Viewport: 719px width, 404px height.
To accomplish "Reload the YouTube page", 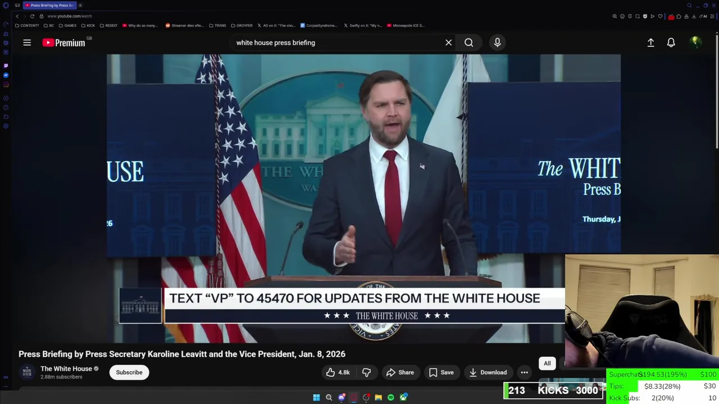I will [32, 16].
